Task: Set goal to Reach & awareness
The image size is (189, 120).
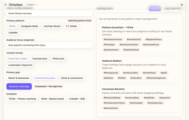Action: point(19,78)
